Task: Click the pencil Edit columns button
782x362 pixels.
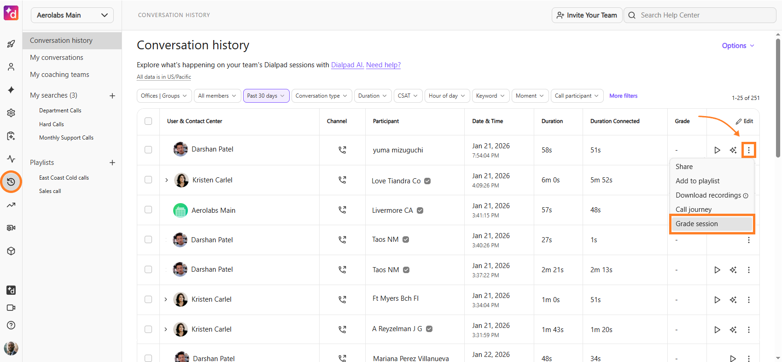Action: (744, 121)
